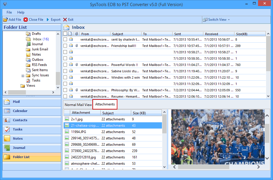Click the red Close File icon
Screen dimensions: 273x180
point(26,20)
